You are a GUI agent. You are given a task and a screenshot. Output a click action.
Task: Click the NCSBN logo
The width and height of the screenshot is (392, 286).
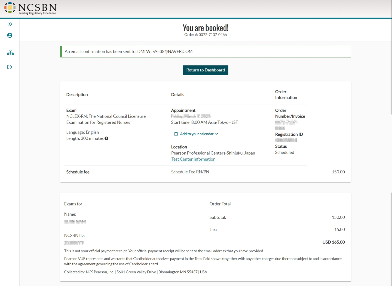30,8
